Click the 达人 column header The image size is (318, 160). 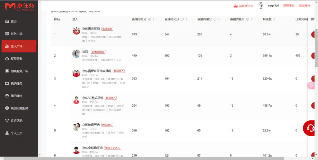click(x=75, y=19)
